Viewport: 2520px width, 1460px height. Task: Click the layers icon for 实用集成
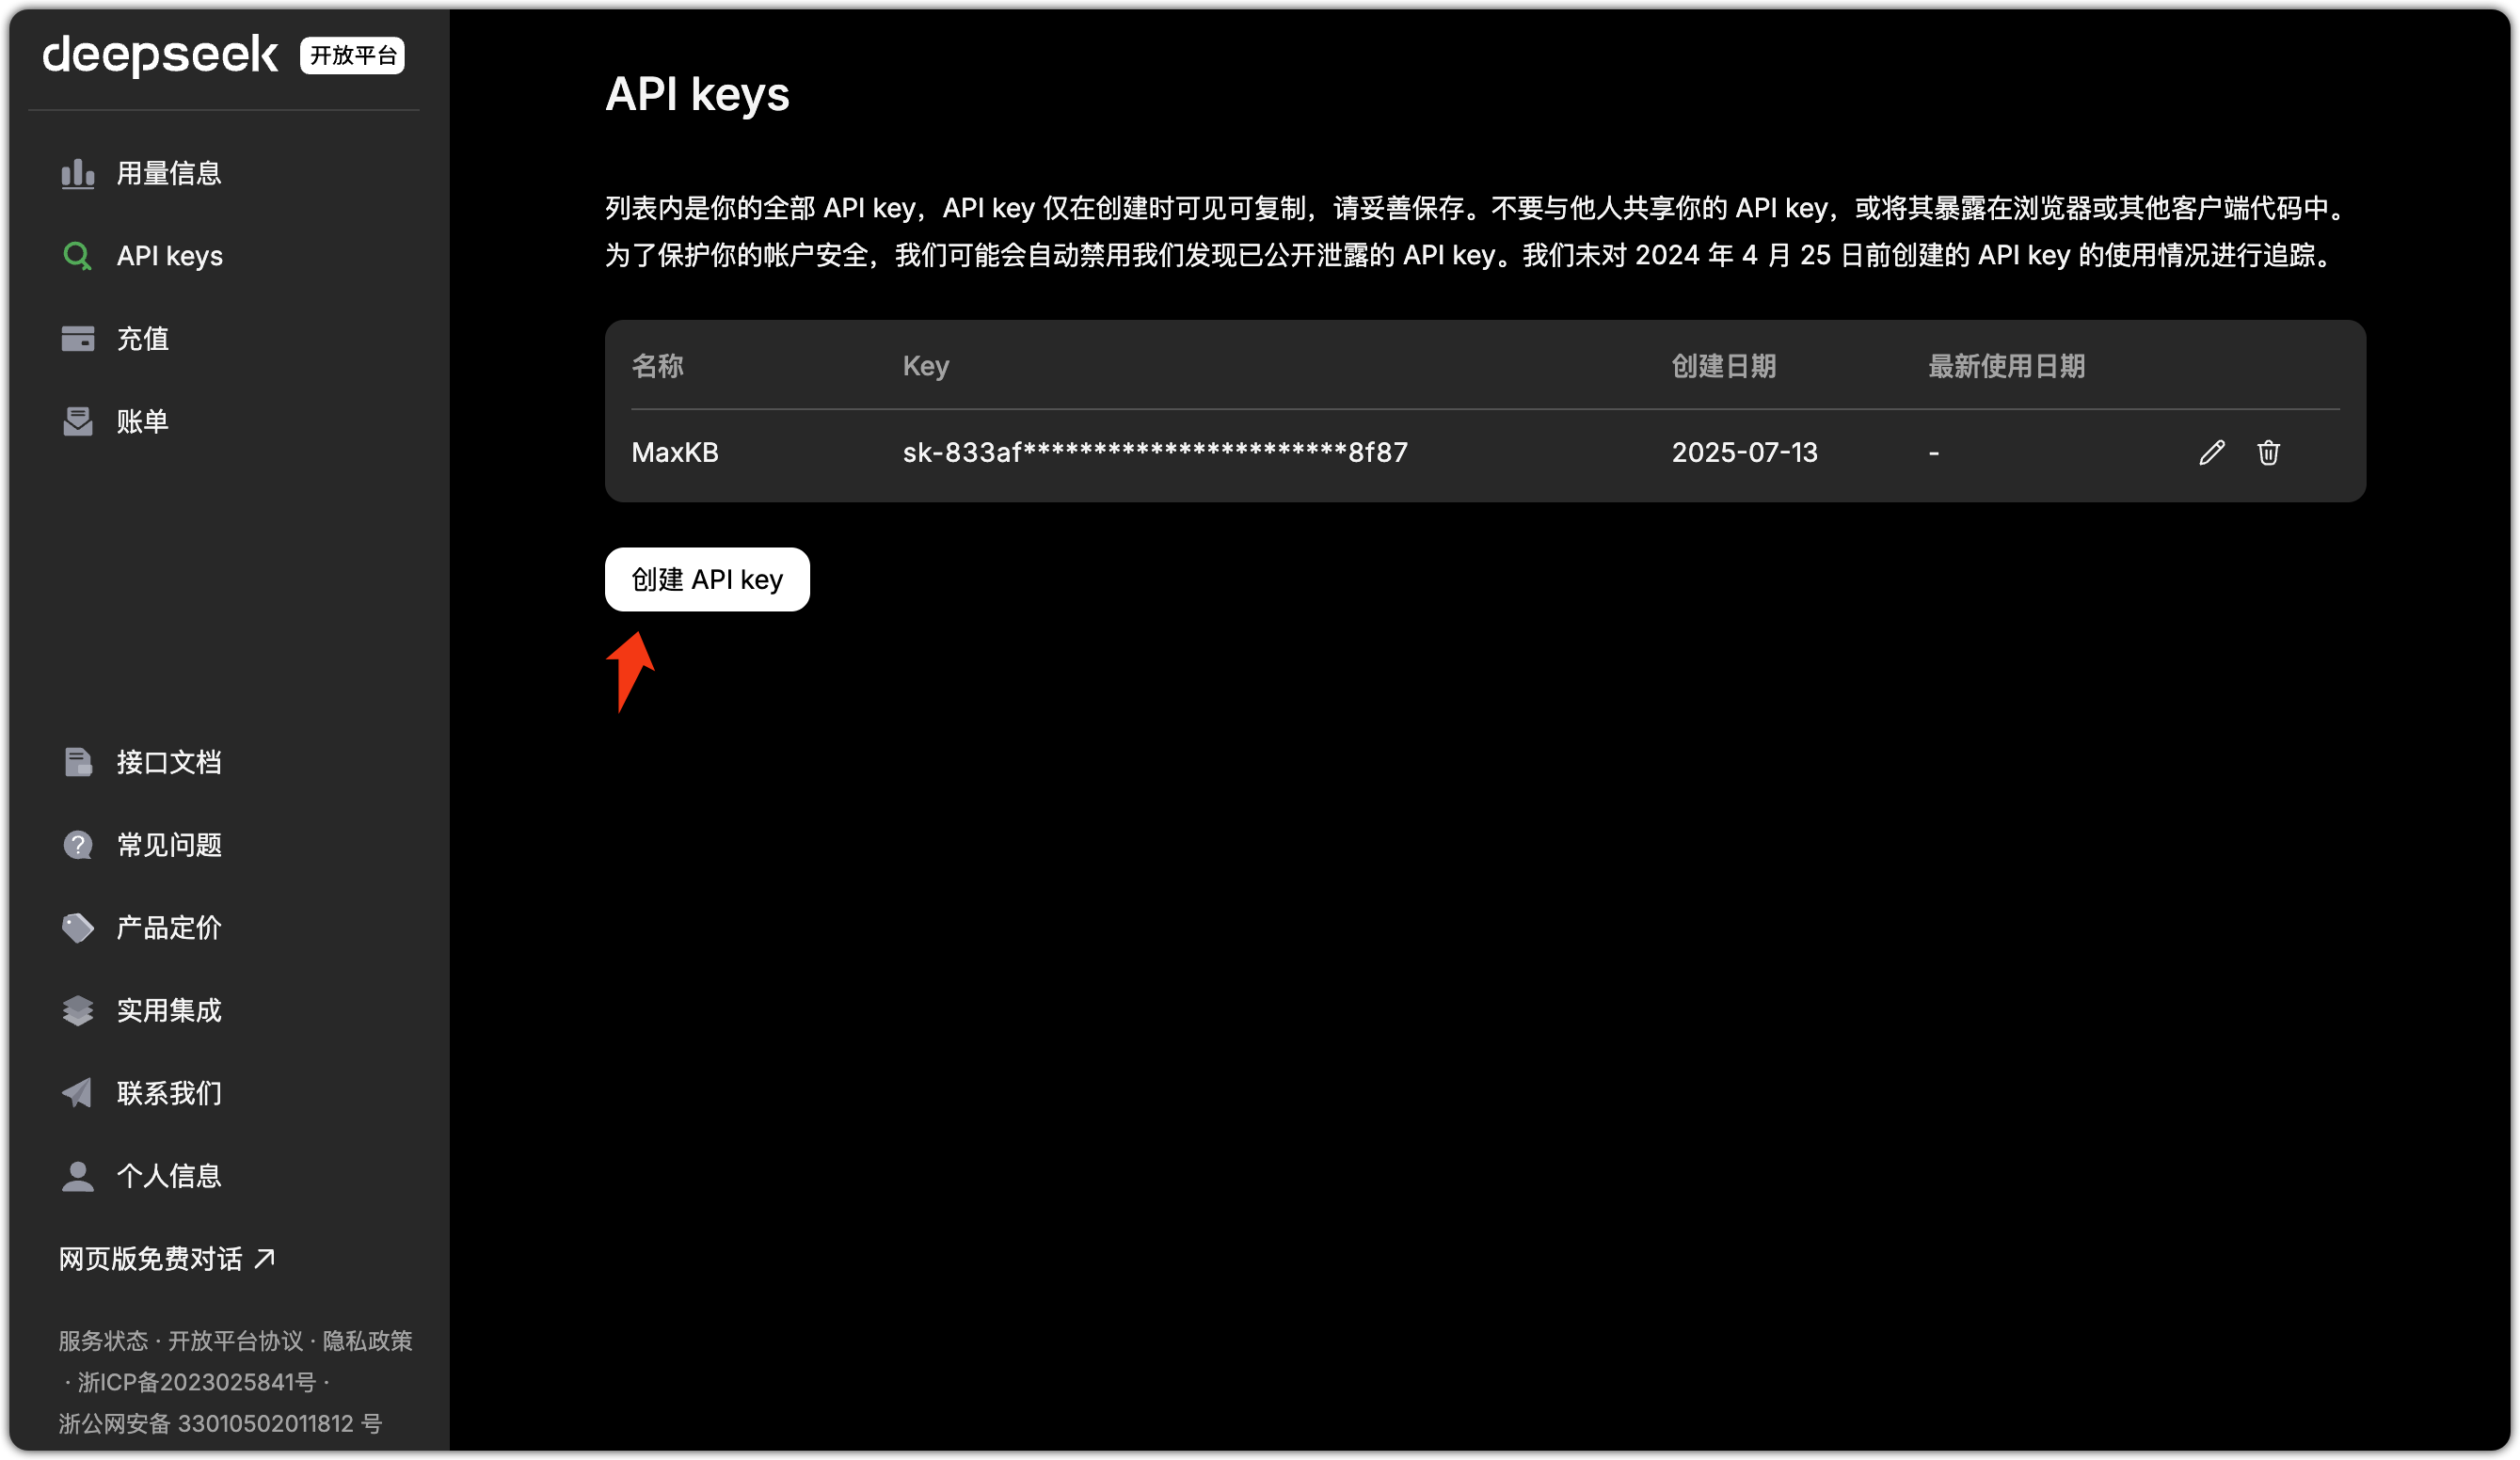click(x=77, y=1011)
